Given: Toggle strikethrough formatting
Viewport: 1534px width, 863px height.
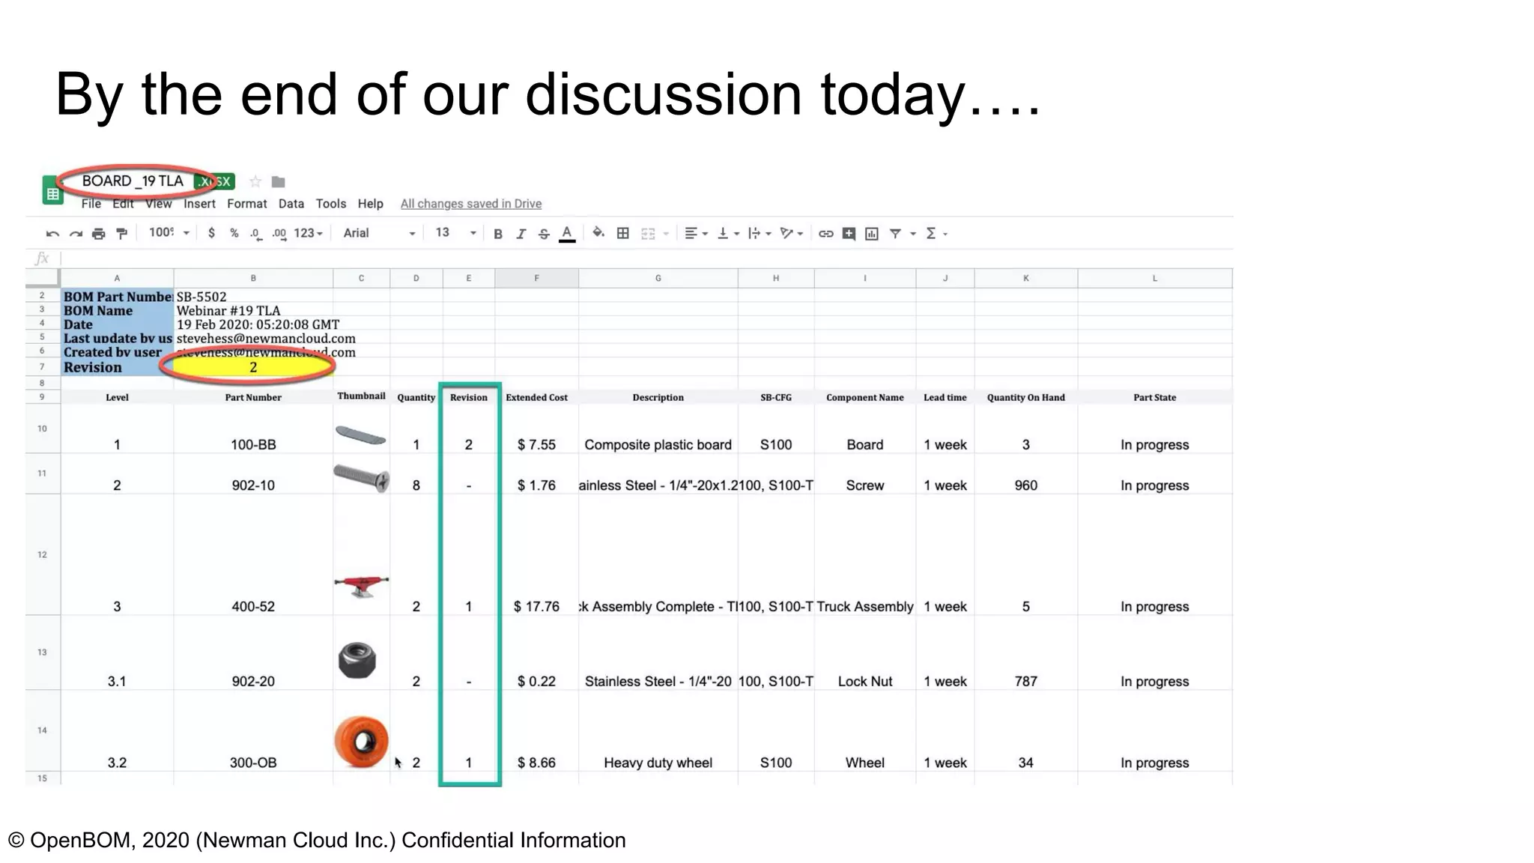Looking at the screenshot, I should coord(545,234).
